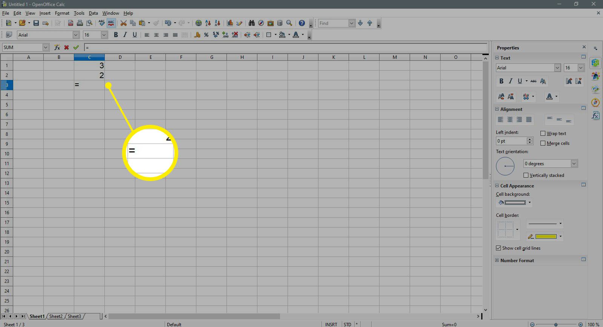Open font name dropdown in toolbar
Screen dimensions: 603x327
76,35
